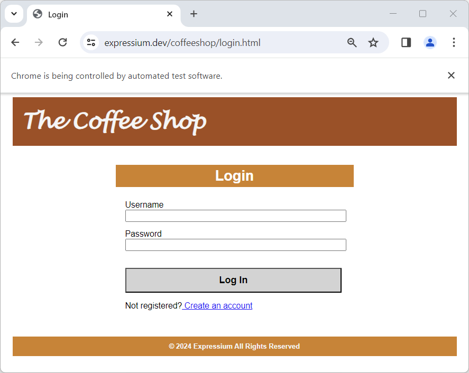Click The Coffee Shop banner

(x=114, y=121)
